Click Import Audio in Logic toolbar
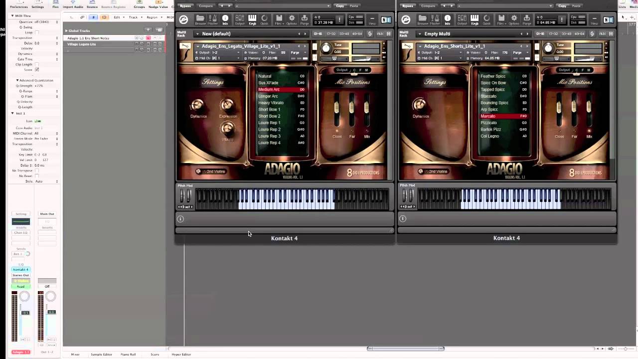This screenshot has height=359, width=638. pos(73,4)
